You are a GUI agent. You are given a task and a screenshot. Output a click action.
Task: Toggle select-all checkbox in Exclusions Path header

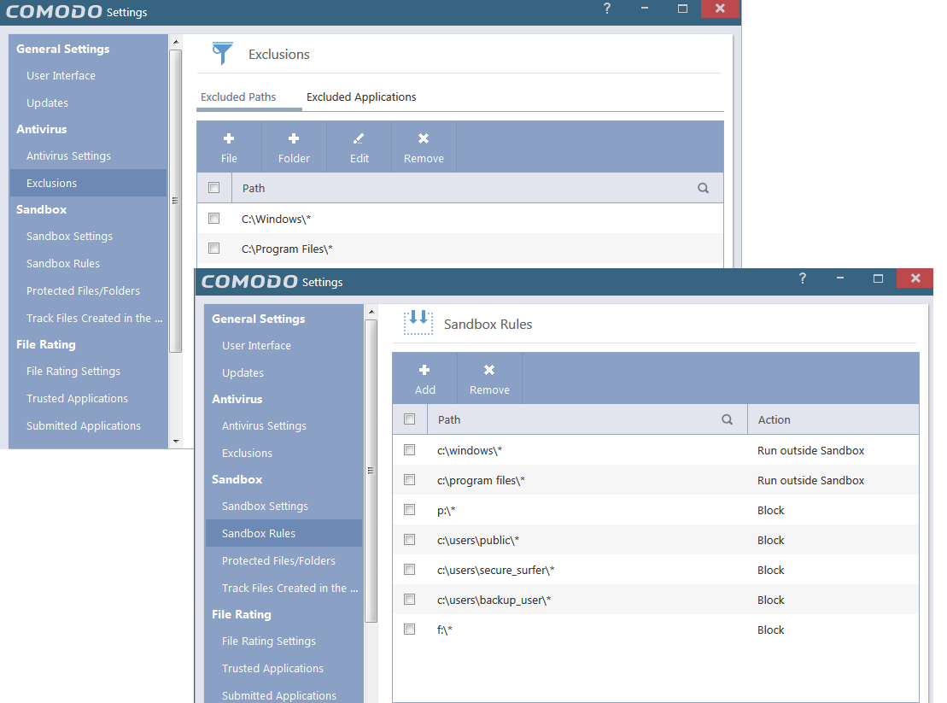[x=213, y=187]
